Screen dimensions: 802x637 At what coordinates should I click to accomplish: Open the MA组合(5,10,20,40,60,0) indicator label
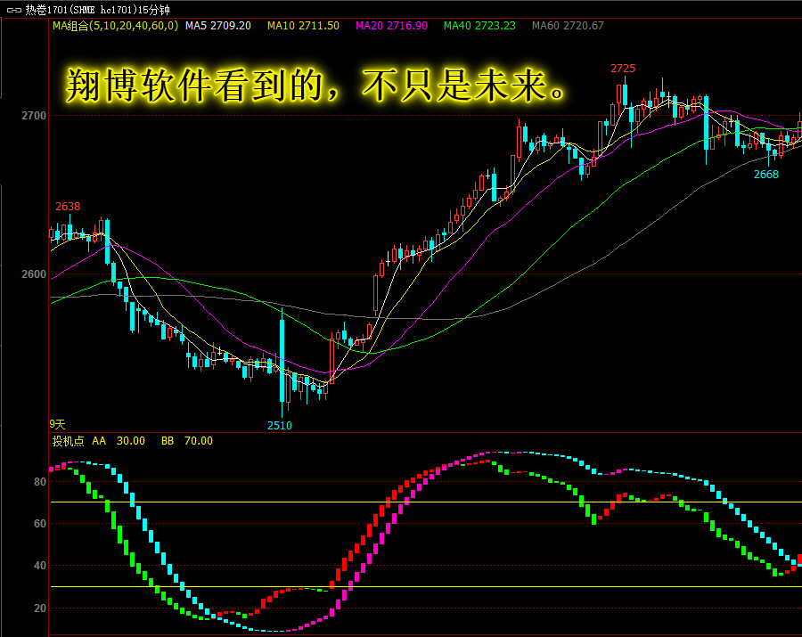(x=115, y=26)
